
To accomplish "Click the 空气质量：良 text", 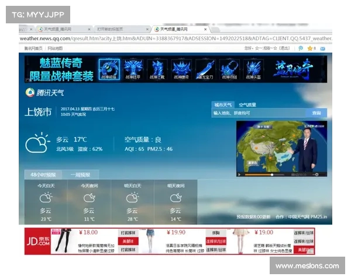I will 143,140.
